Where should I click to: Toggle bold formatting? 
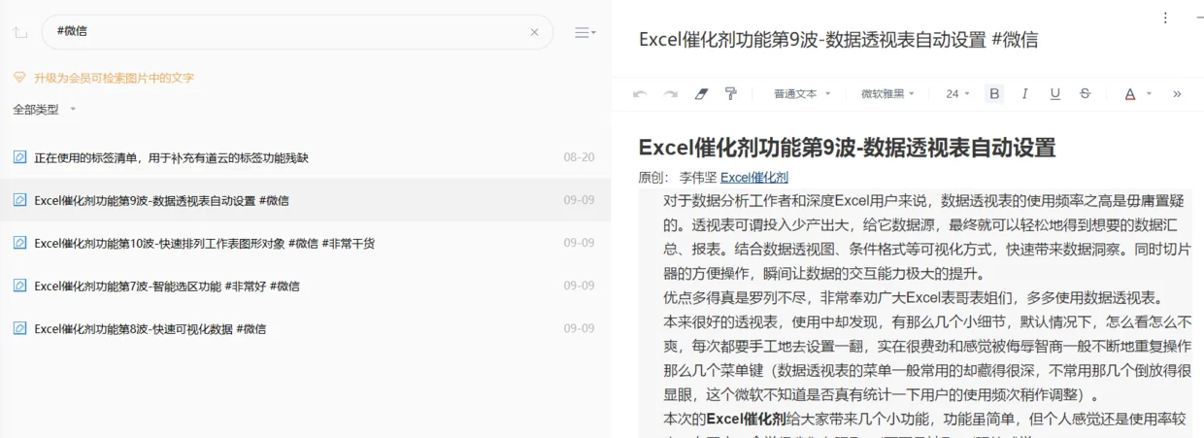click(x=993, y=94)
